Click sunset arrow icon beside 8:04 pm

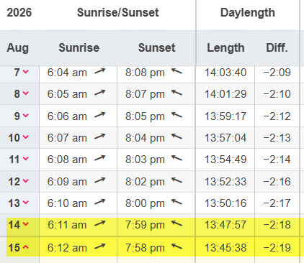[x=176, y=137]
